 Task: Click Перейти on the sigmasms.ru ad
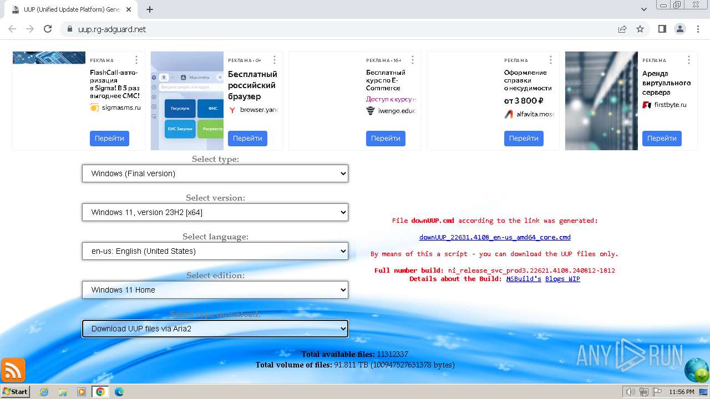coord(109,139)
